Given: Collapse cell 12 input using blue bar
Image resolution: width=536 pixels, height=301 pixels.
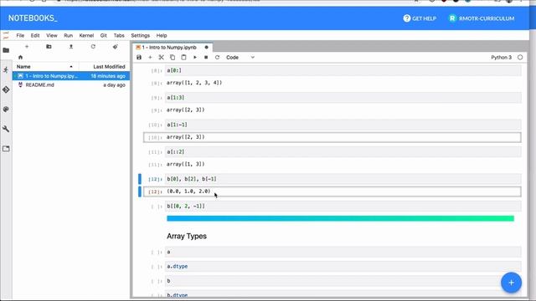Looking at the screenshot, I should (140, 179).
